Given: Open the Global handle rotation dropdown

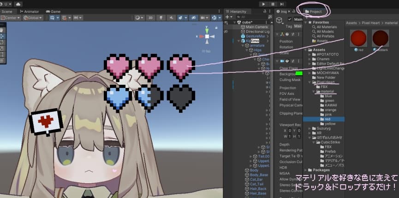Looking at the screenshot, I should point(33,18).
